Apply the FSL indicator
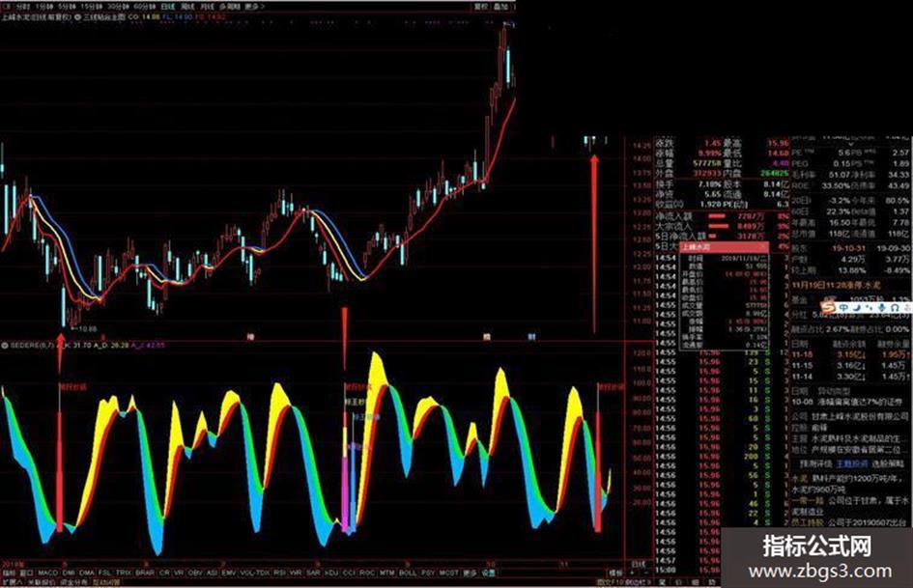 [x=104, y=573]
